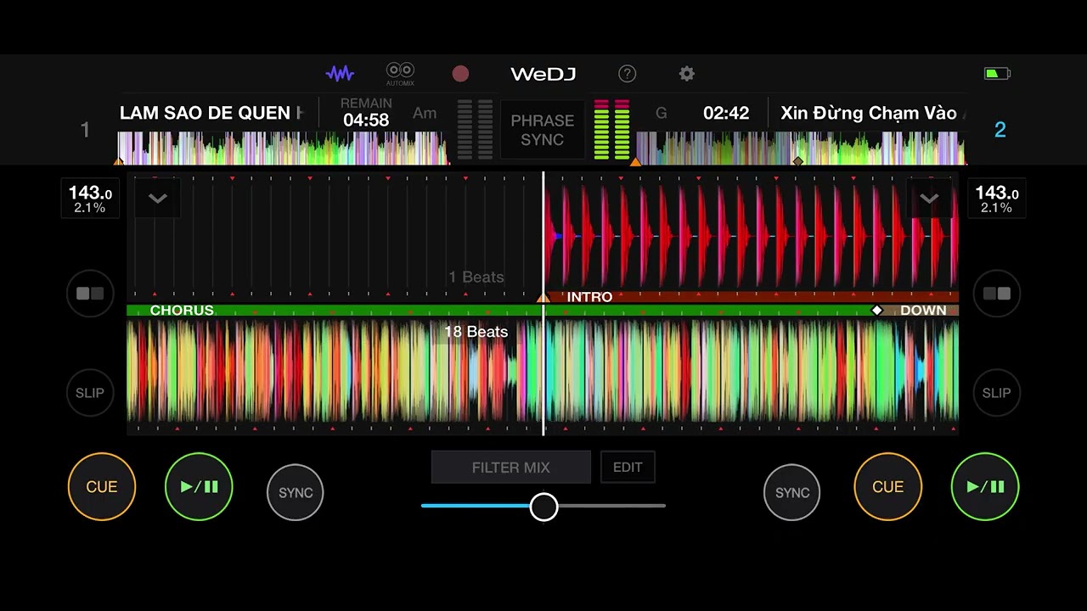
Task: Toggle SLIP mode on deck 2
Action: point(997,393)
